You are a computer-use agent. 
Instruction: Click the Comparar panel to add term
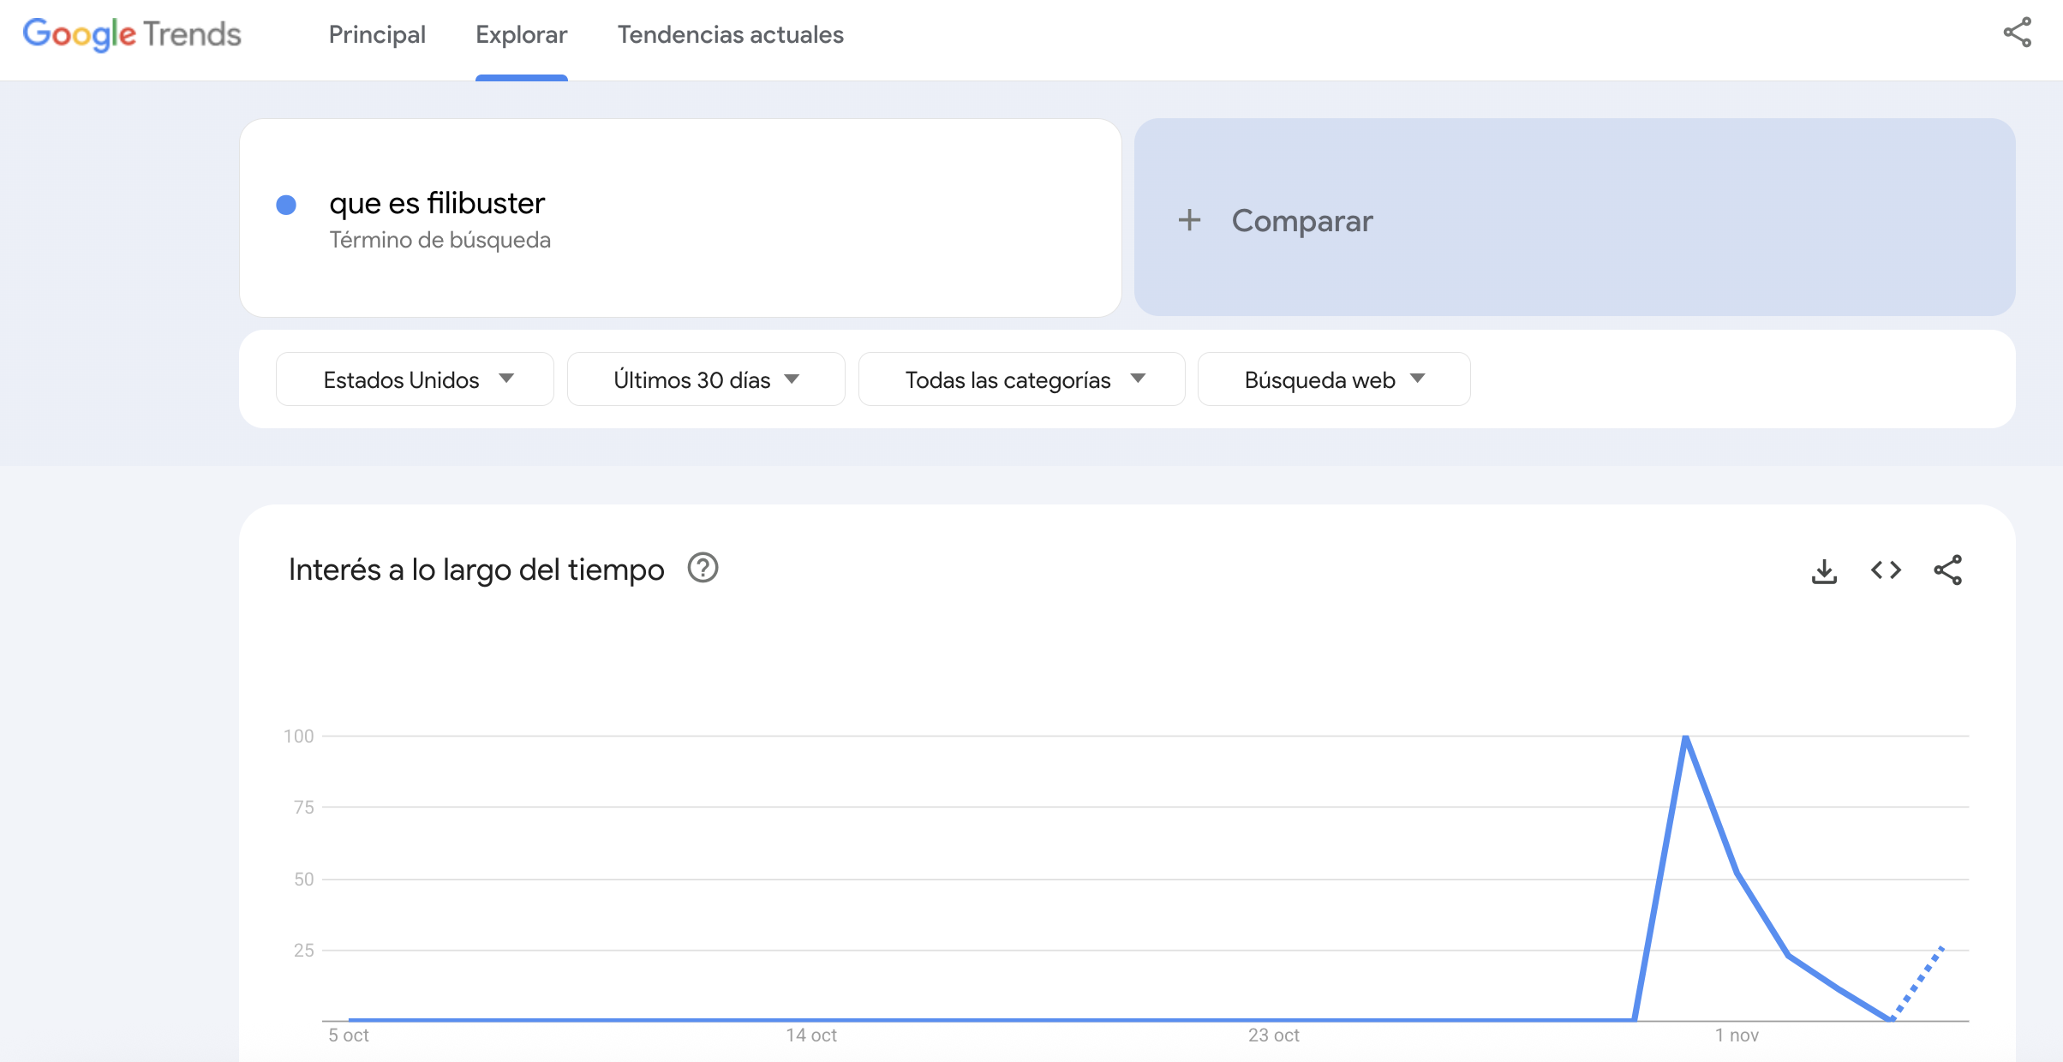click(x=1575, y=218)
